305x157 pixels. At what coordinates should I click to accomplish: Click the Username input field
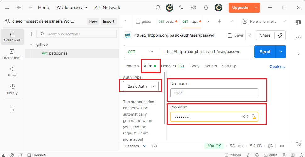[x=214, y=93]
